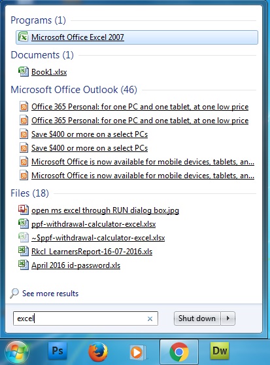Click the Microsoft Office Outlook (46) header
The width and height of the screenshot is (270, 365).
coord(74,90)
